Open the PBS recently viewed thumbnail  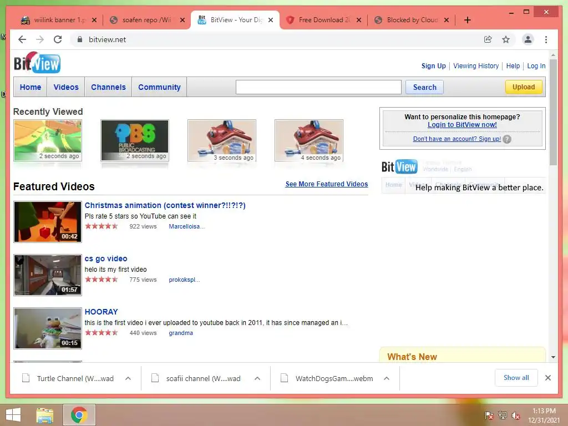pos(135,140)
